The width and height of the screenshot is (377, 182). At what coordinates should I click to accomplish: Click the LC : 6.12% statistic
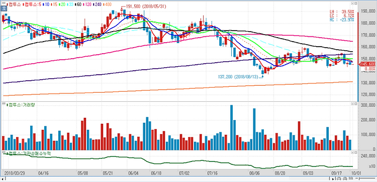click(342, 16)
